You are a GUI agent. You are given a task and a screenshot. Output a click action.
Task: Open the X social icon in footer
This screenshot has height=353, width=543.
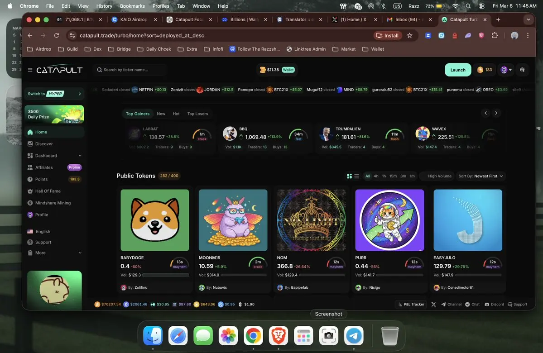pos(433,305)
